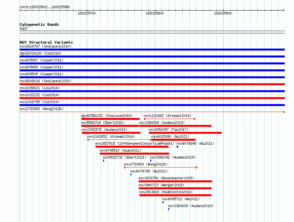The image size is (294, 222).
Task: Click the red bar under nsv2813618
Action: [175, 195]
